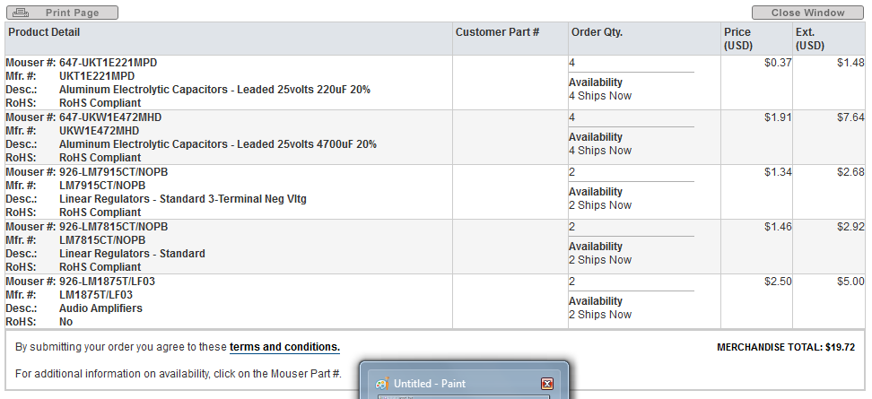Click the printer icon on Print Page
The height and width of the screenshot is (399, 872).
point(22,13)
